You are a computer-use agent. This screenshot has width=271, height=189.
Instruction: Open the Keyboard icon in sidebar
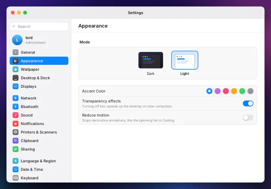pyautogui.click(x=15, y=178)
